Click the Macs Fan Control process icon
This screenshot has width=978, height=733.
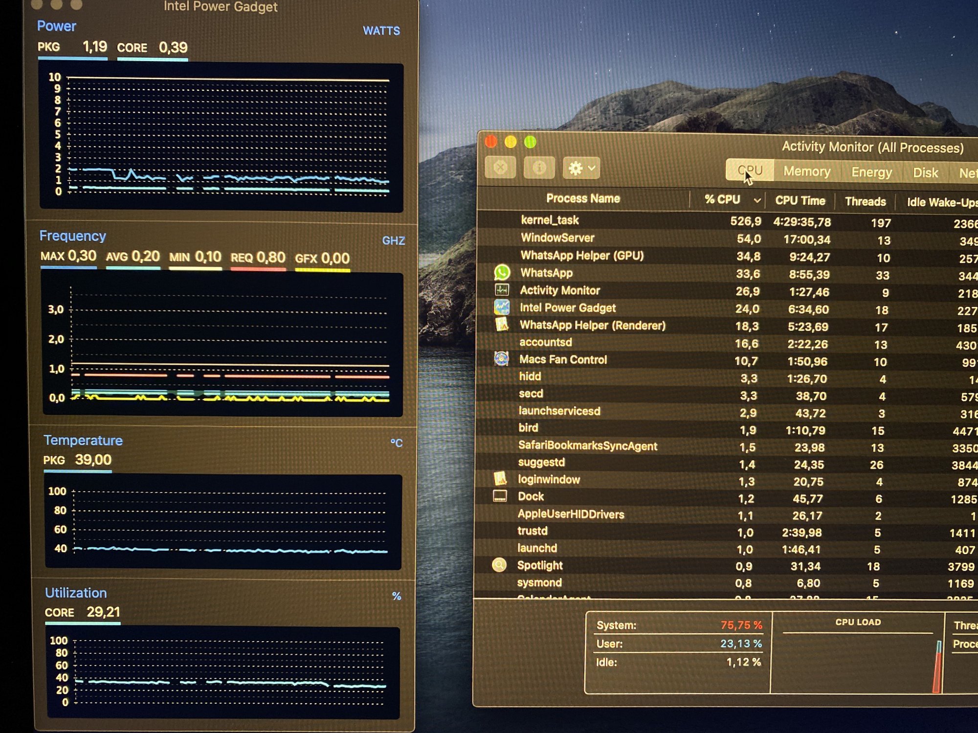tap(501, 359)
